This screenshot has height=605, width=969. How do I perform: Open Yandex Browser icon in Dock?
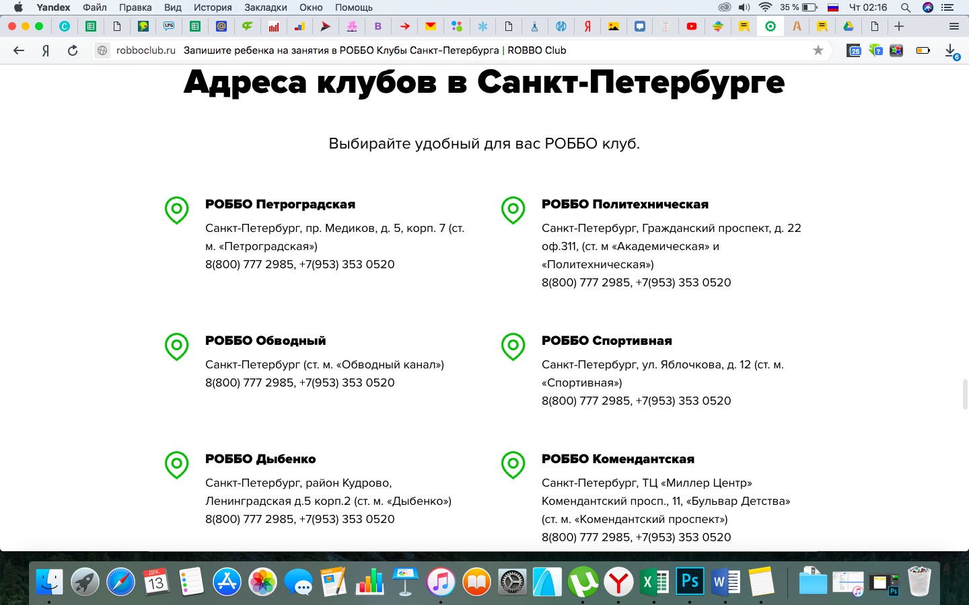tap(619, 581)
